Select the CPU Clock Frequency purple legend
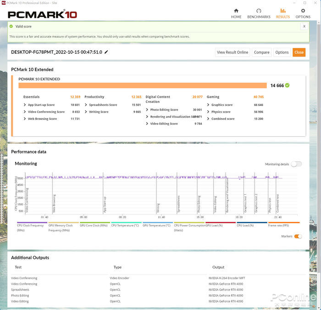Viewport: 321px width, 310px height. point(32,223)
